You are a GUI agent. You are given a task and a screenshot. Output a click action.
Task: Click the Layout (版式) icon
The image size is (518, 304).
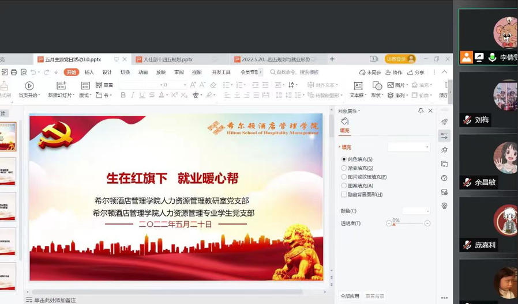coord(85,86)
